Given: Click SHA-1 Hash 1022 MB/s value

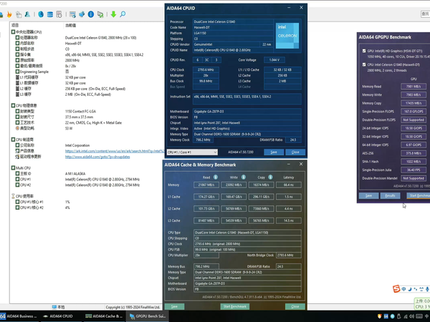Looking at the screenshot, I should point(414,162).
